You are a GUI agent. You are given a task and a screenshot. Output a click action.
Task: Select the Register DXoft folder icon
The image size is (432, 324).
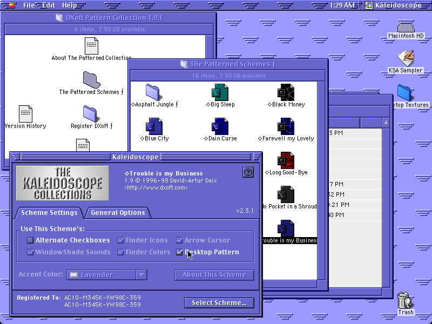point(90,114)
